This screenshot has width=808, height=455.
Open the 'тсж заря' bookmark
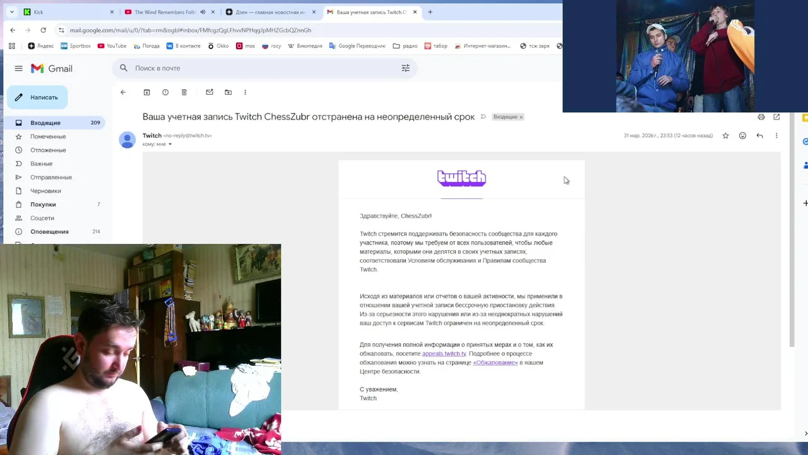(534, 46)
